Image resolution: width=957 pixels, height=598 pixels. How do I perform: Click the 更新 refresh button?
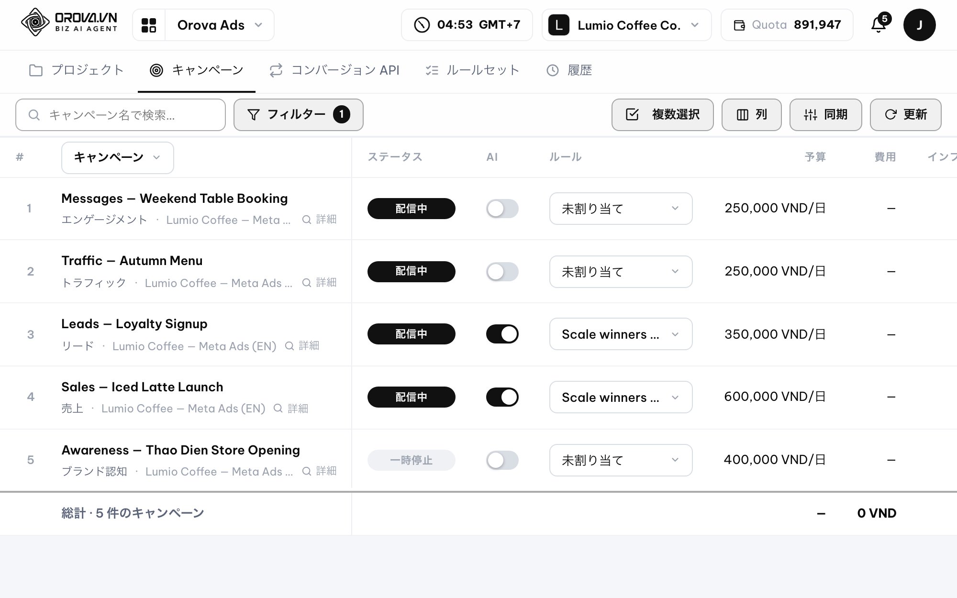[905, 115]
